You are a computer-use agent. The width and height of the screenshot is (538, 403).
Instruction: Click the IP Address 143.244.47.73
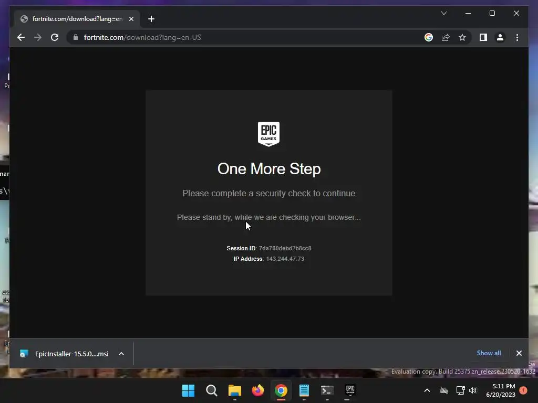[x=285, y=259]
